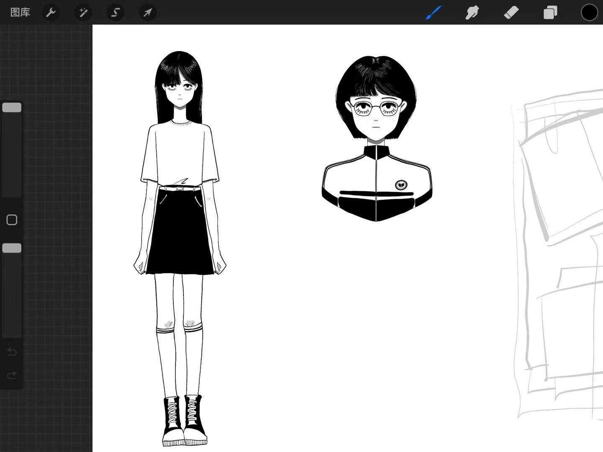Select the blue Brush tool
Viewport: 603px width, 452px height.
[433, 13]
